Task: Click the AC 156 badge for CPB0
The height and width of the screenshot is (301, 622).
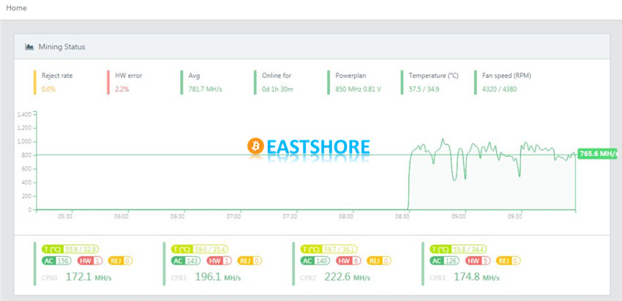Action: [56, 261]
